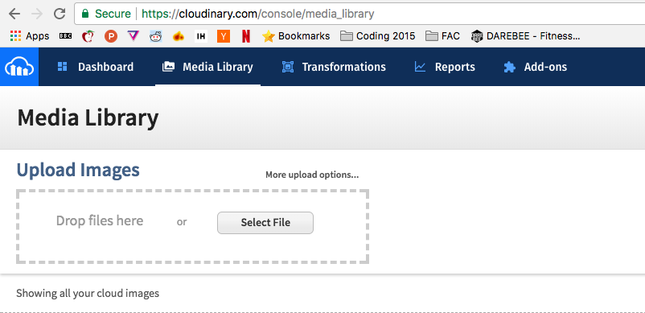Reload the page with refresh button
The height and width of the screenshot is (313, 645).
[60, 14]
